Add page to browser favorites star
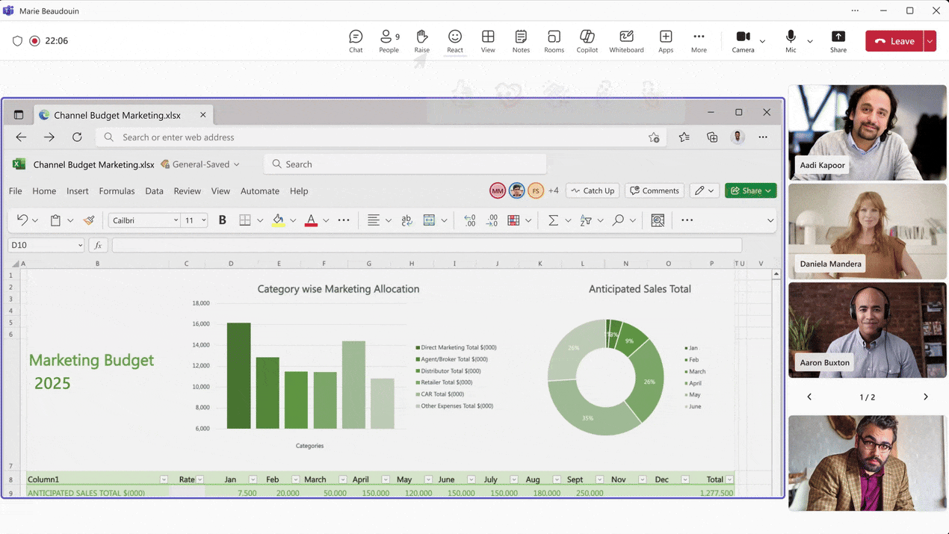949x534 pixels. (654, 137)
